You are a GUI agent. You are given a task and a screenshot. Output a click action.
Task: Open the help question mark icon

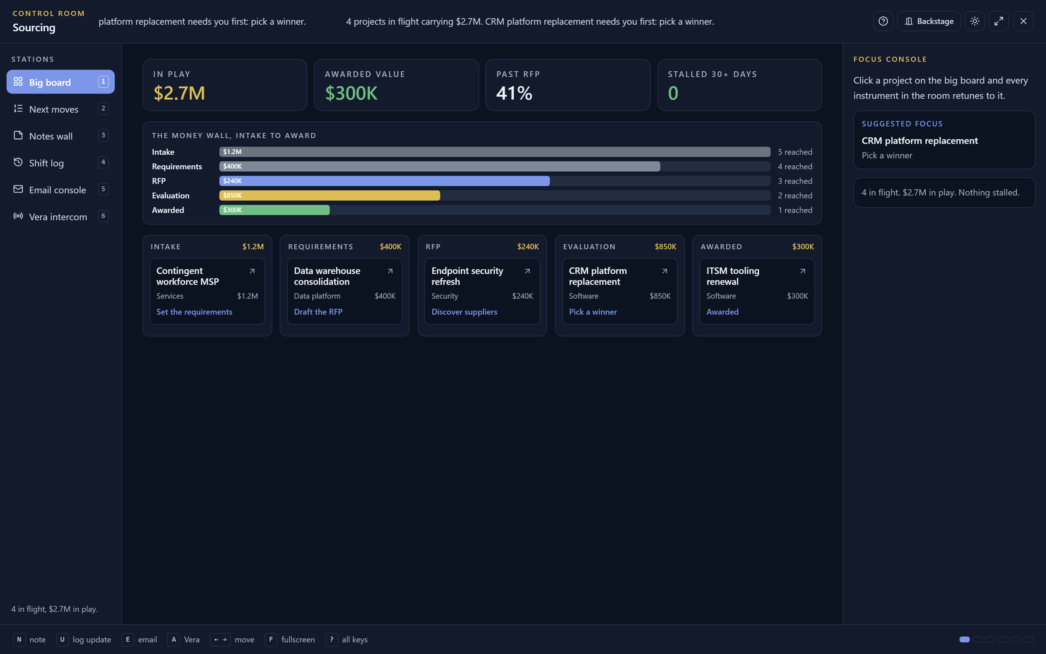883,21
